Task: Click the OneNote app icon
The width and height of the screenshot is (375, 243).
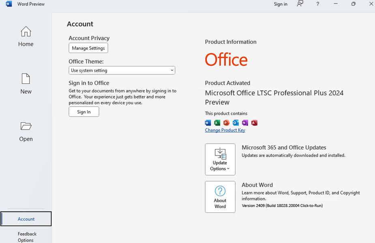Action: point(245,123)
